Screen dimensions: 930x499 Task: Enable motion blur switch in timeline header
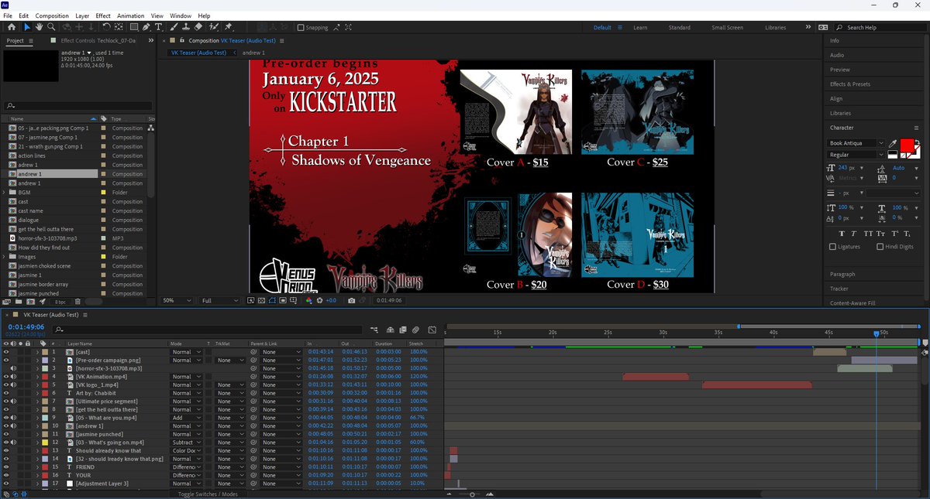click(415, 330)
